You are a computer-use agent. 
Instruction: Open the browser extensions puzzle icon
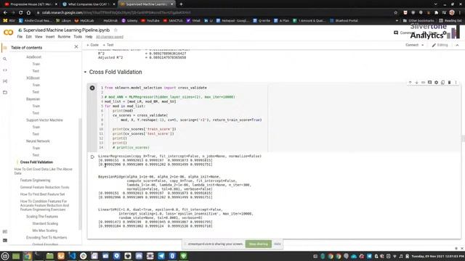436,12
